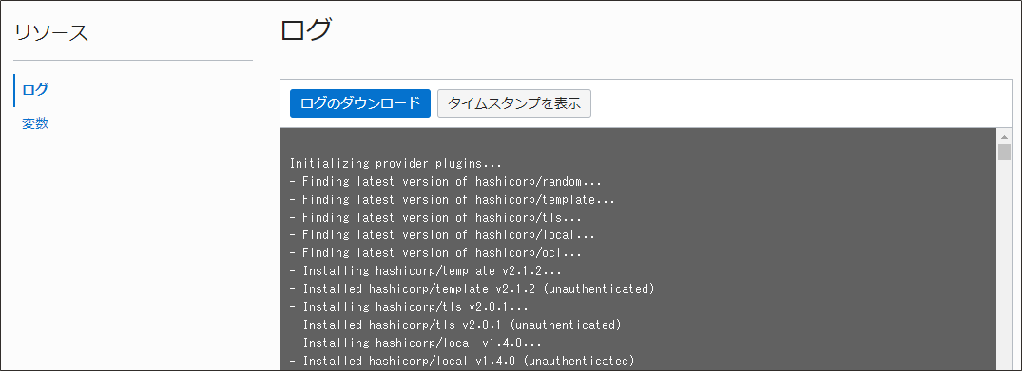Toggle タイムスタンプを表示 button
The width and height of the screenshot is (1022, 371).
[514, 103]
